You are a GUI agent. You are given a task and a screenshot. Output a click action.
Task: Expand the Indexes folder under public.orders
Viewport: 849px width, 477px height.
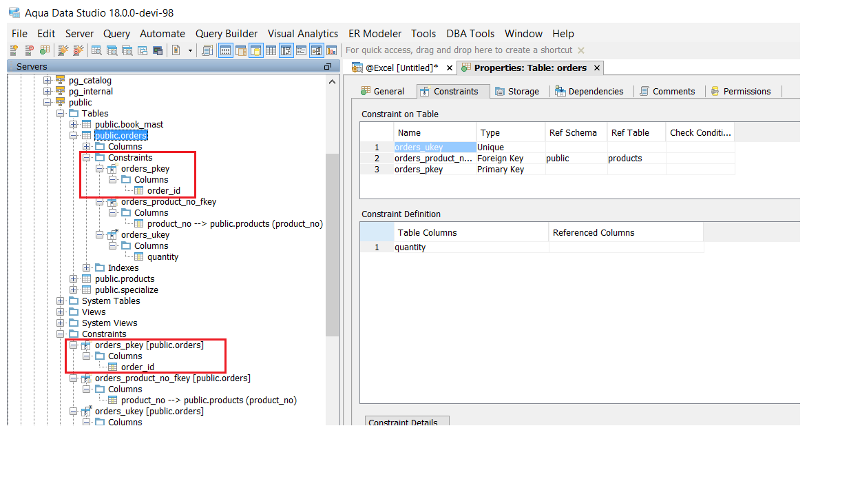click(87, 268)
